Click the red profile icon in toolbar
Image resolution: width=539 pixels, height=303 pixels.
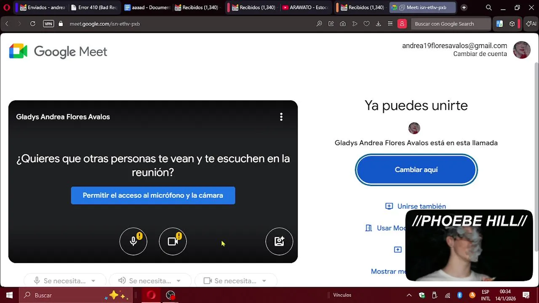[x=402, y=24]
